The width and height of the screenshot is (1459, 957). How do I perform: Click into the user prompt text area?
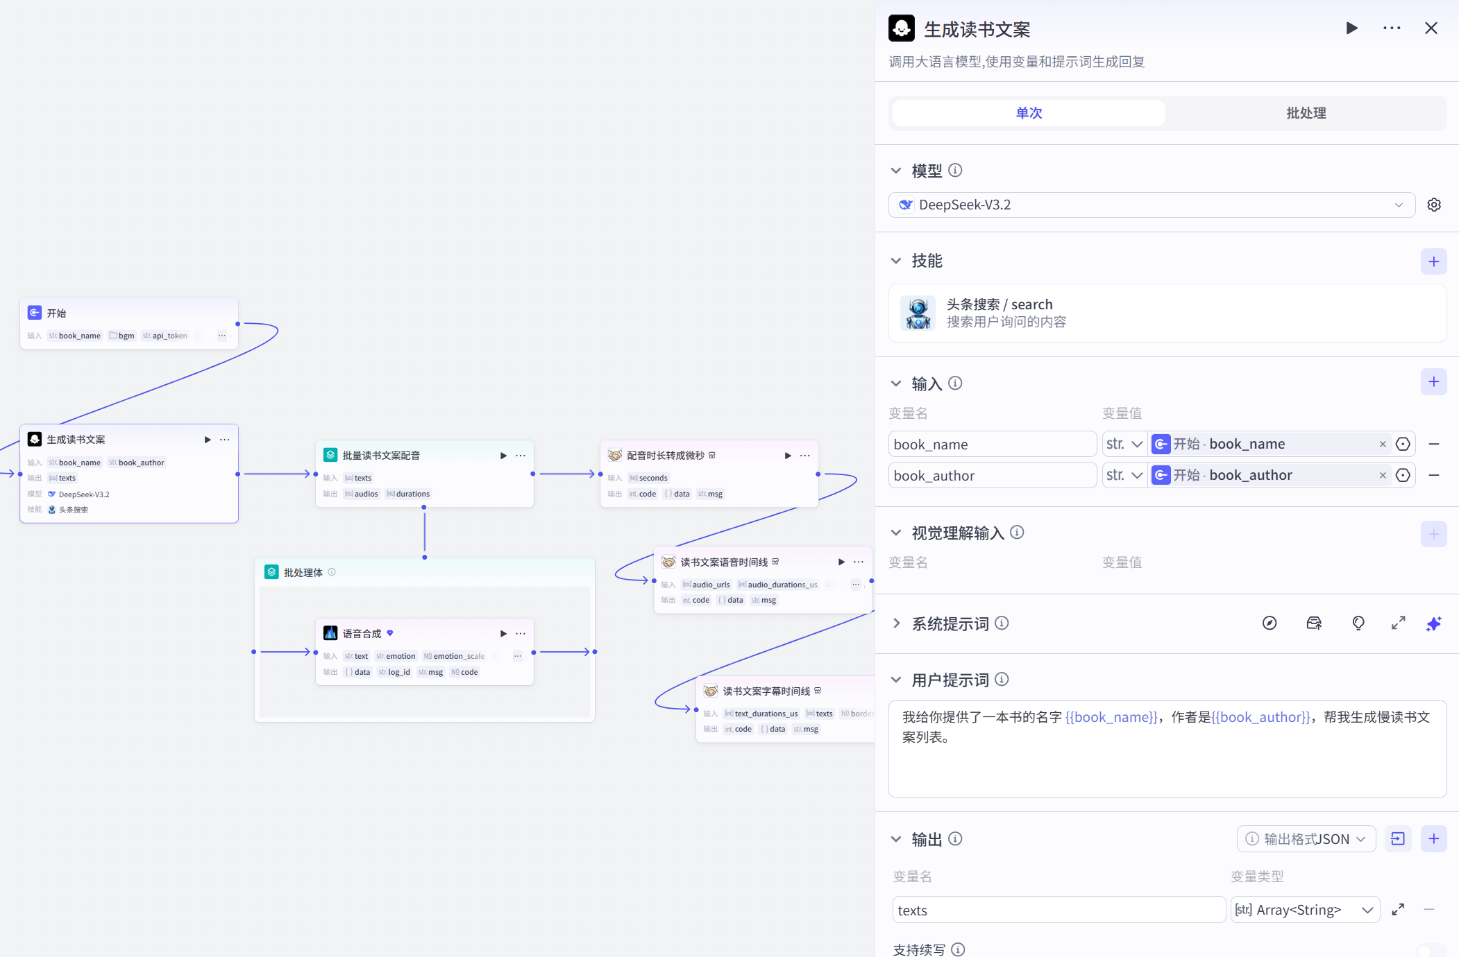click(1167, 749)
